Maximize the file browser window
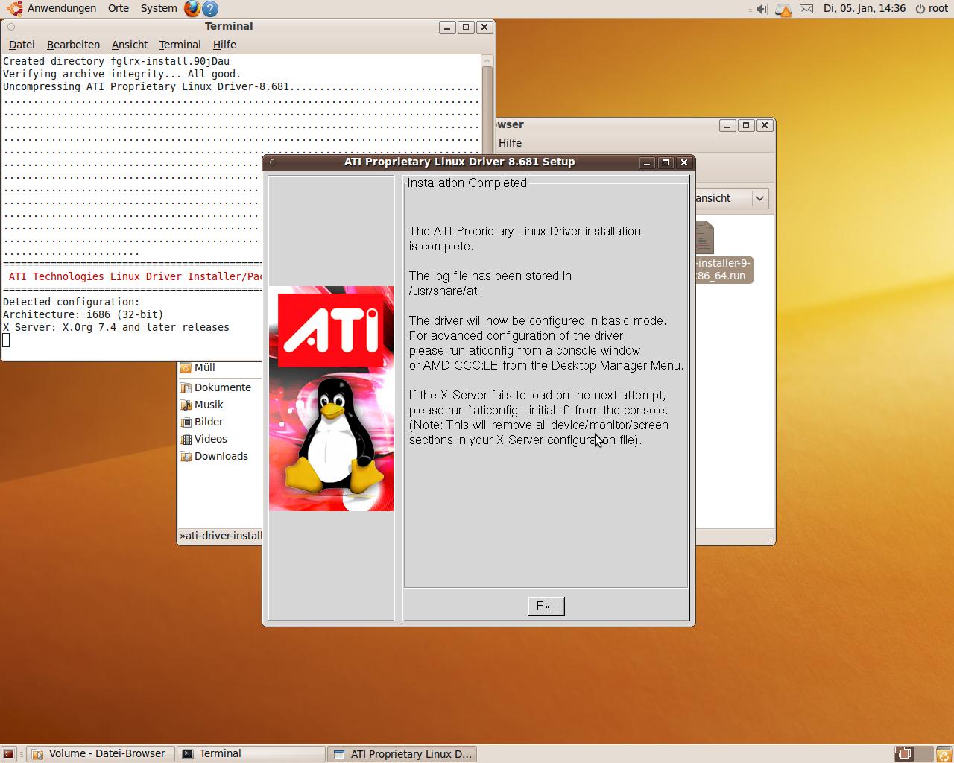 pyautogui.click(x=746, y=125)
